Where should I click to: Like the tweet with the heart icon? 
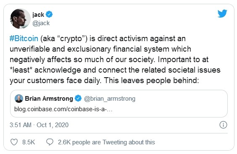coord(14,142)
